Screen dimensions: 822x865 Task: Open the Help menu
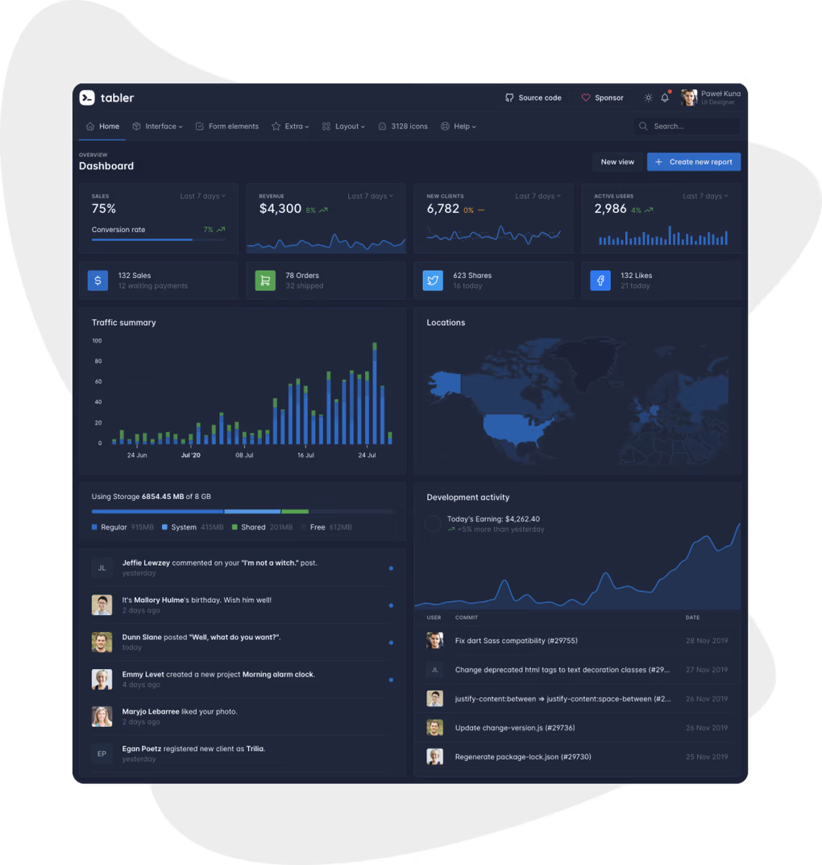click(x=458, y=126)
